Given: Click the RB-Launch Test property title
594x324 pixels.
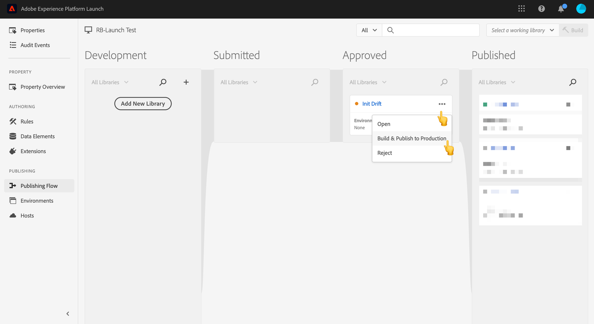Looking at the screenshot, I should click(x=116, y=30).
